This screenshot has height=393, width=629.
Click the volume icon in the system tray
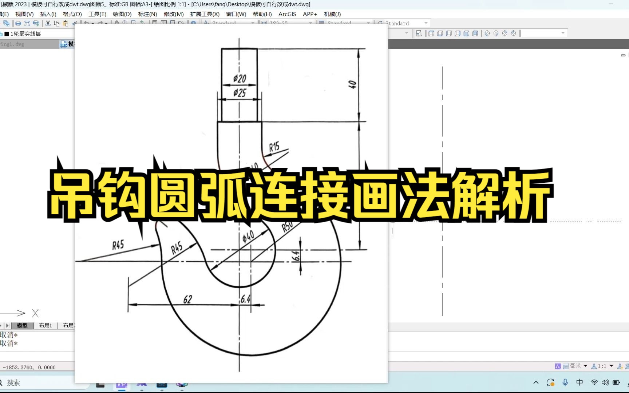(x=605, y=382)
